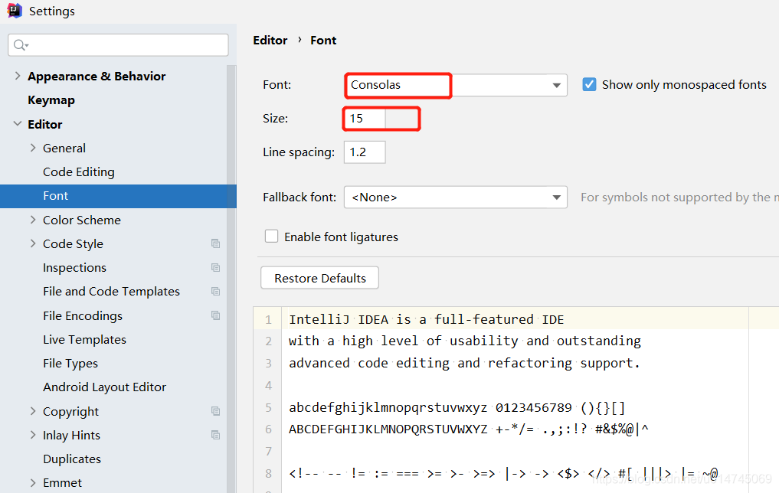
Task: Click preview line 'advanced code editing and refactoring support.'
Action: point(464,364)
